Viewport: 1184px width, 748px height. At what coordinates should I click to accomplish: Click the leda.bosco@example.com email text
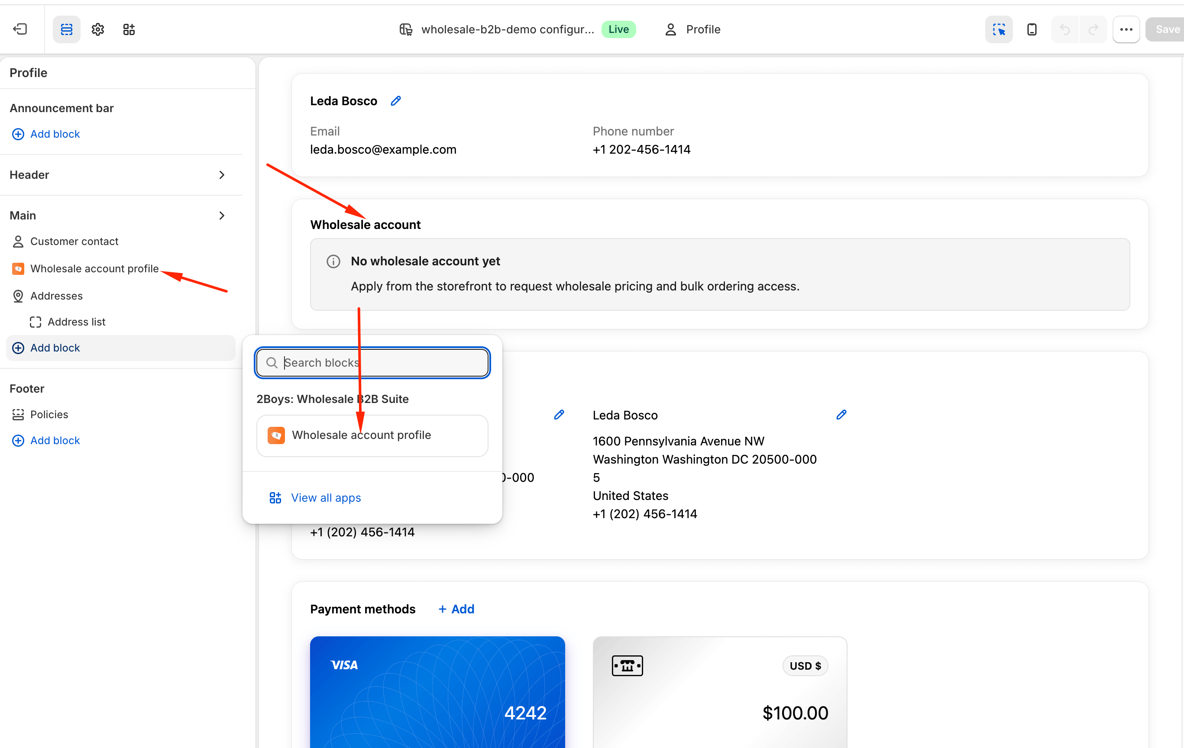click(383, 149)
